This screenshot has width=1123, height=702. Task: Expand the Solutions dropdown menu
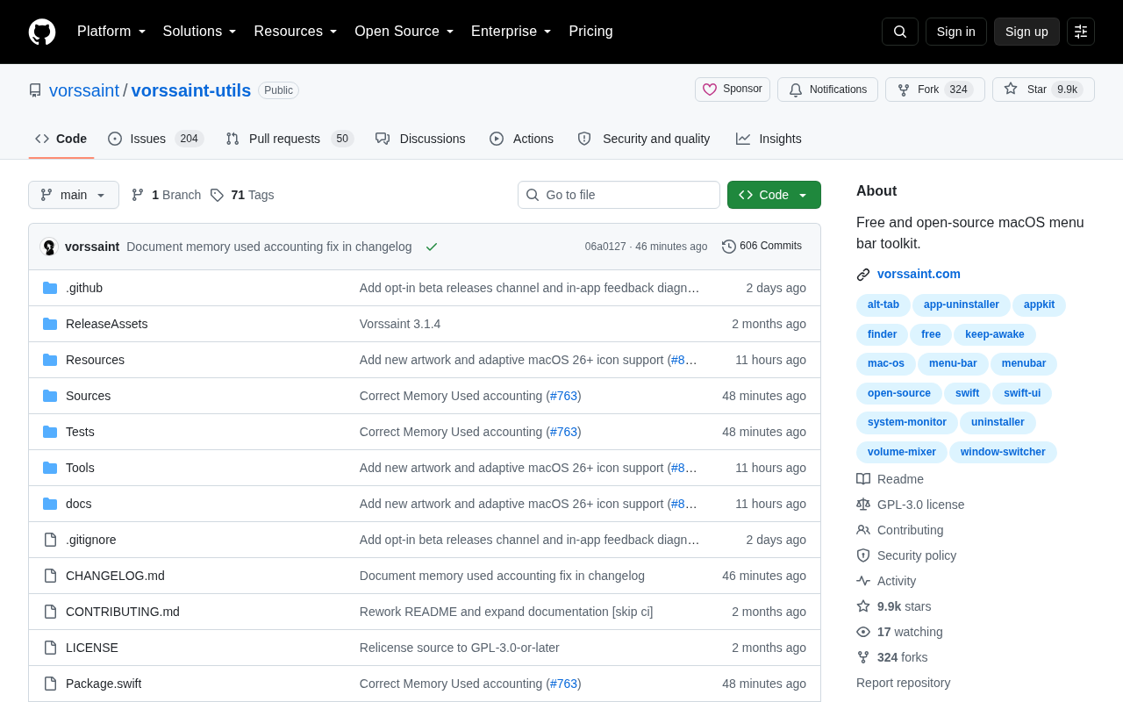point(200,32)
